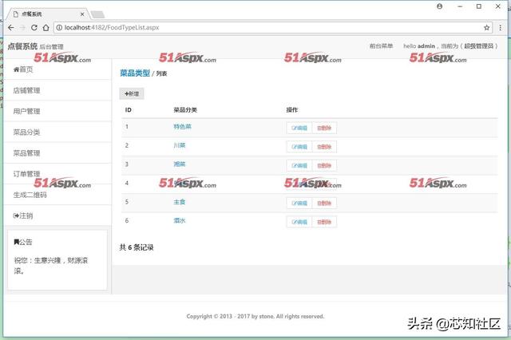511x340 pixels.
Task: Edit the 湘菜 row
Action: coord(299,166)
